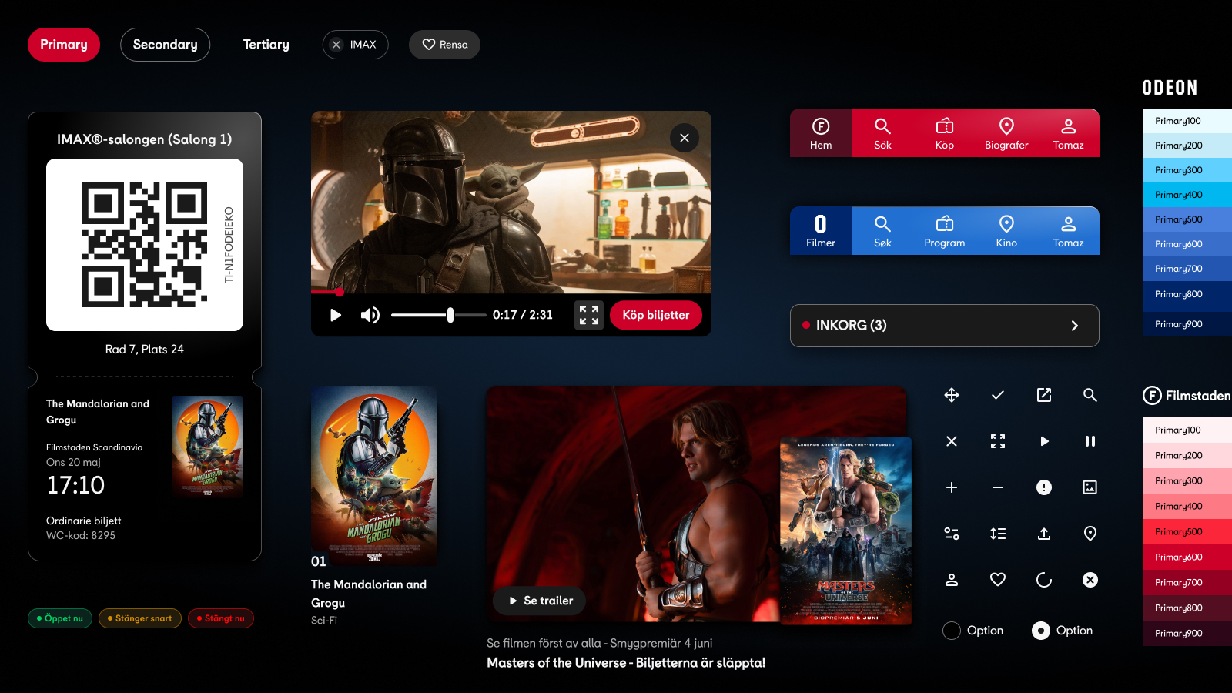The image size is (1232, 693).
Task: Click the image picture icon
Action: coord(1090,487)
